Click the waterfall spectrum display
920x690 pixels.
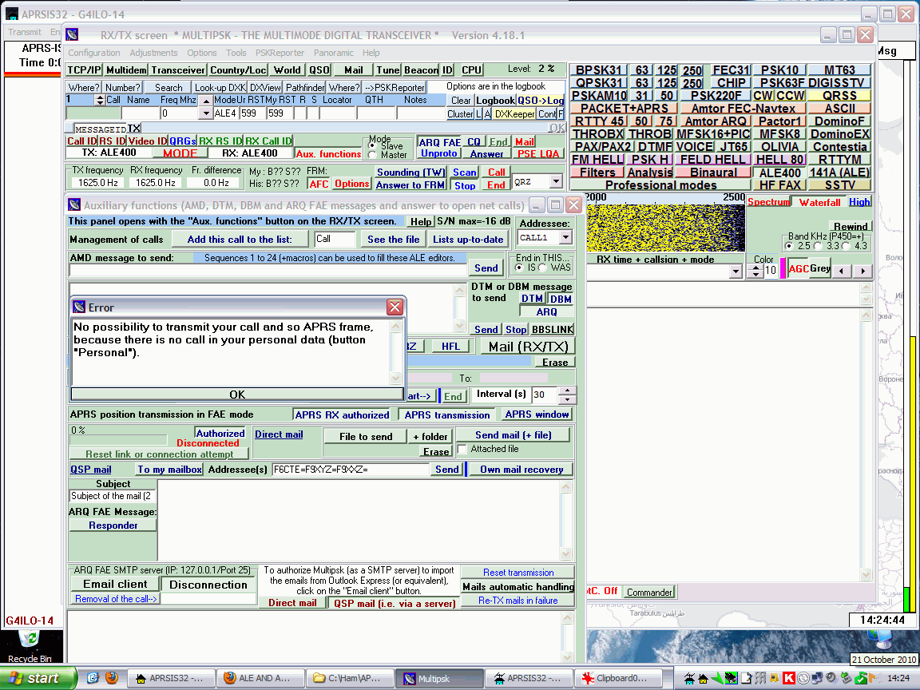pyautogui.click(x=665, y=228)
